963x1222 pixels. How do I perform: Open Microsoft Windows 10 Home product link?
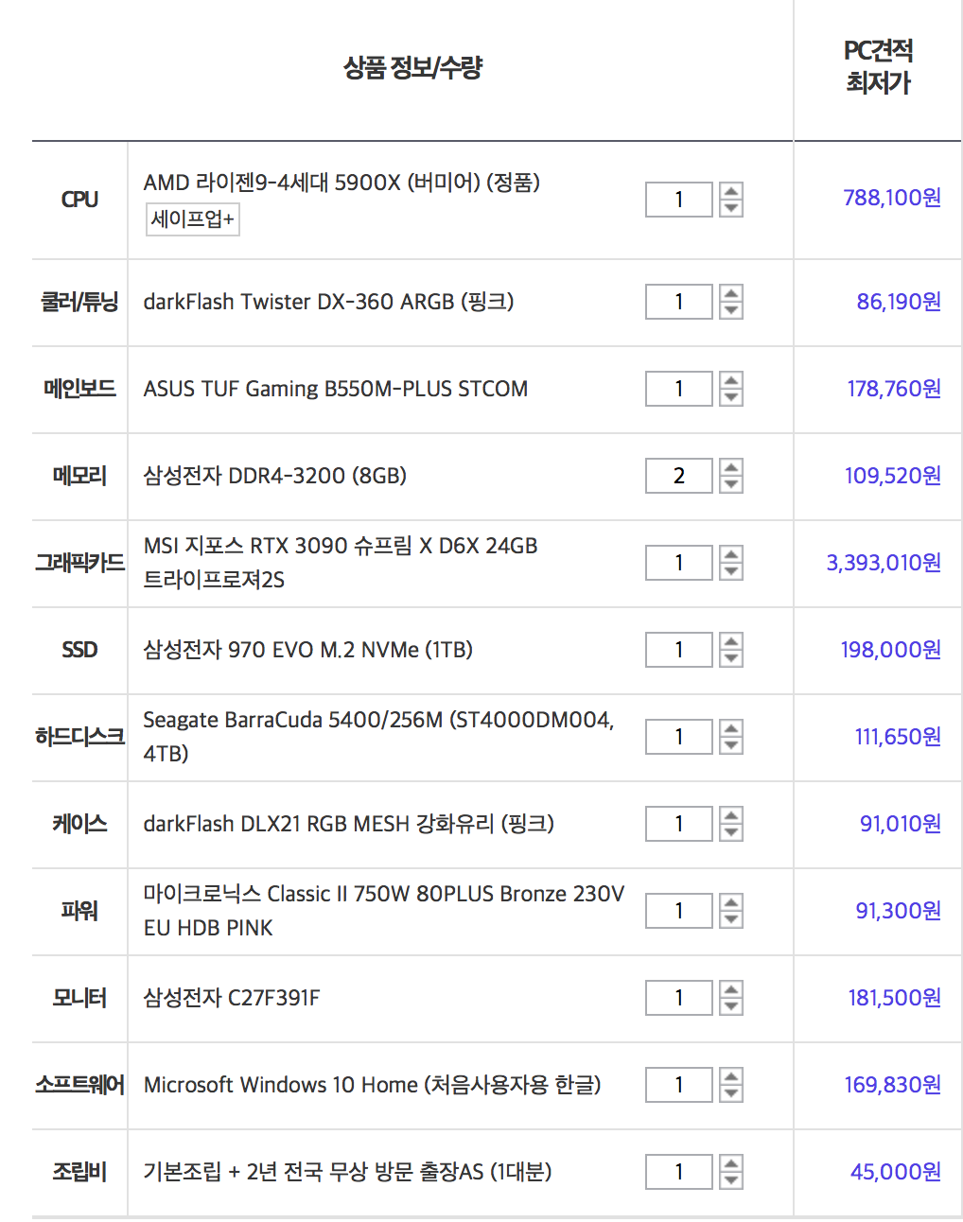pyautogui.click(x=372, y=1085)
